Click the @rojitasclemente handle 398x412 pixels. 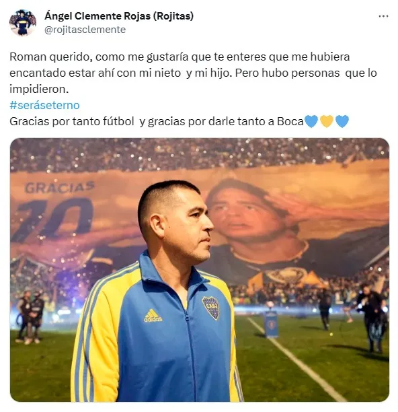point(85,30)
